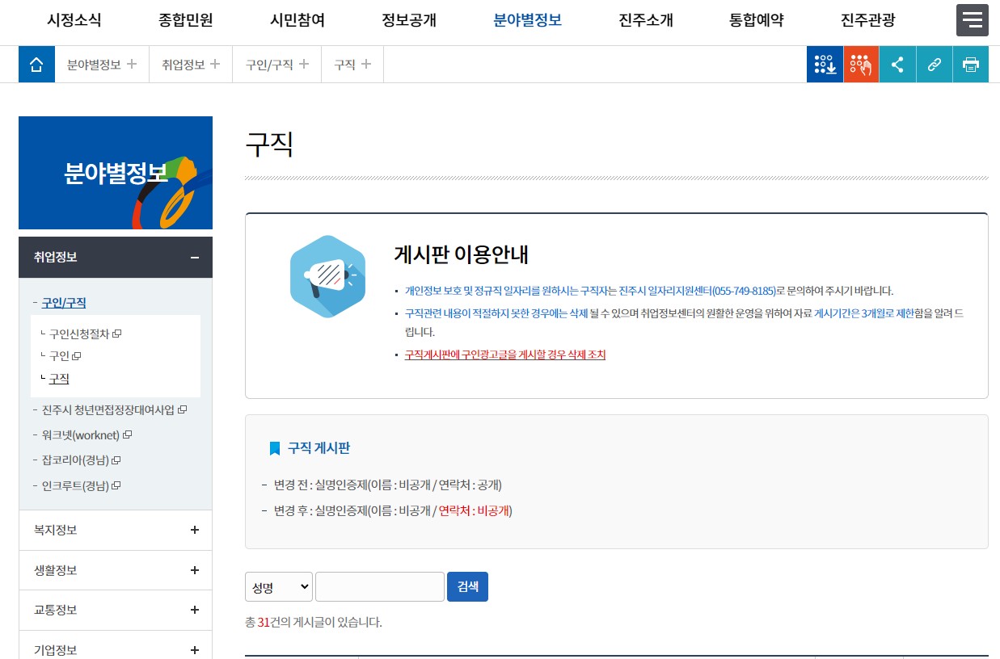The height and width of the screenshot is (659, 1000).
Task: Click the 총 31건의 게시글 count text
Action: pos(314,623)
